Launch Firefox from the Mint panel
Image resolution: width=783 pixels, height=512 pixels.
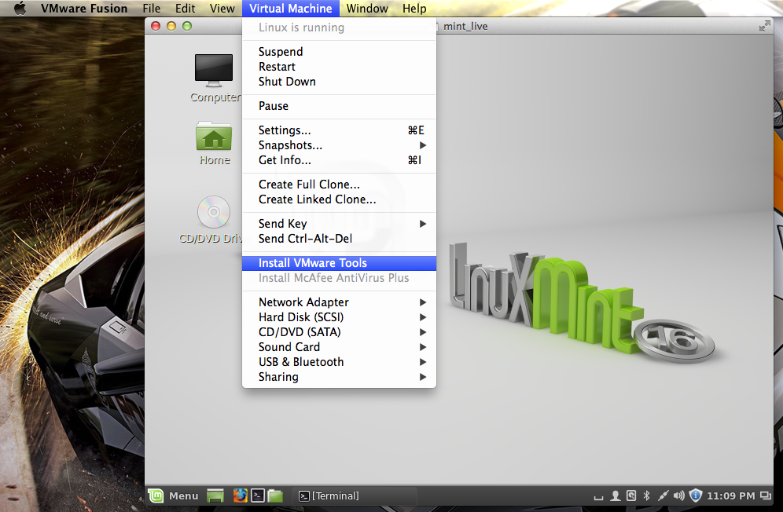[240, 496]
